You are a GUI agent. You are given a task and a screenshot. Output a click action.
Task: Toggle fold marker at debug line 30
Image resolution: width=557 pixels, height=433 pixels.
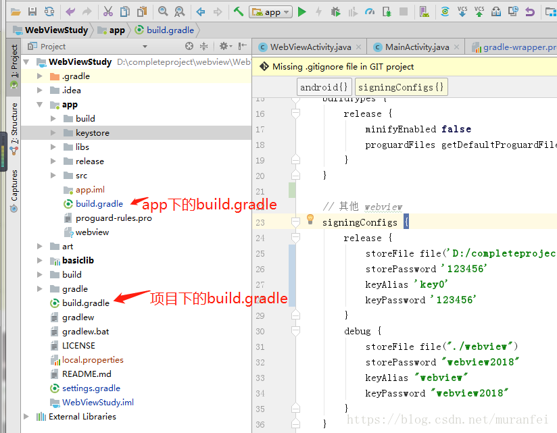click(295, 331)
